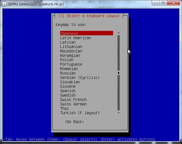The width and height of the screenshot is (182, 144).
Task: Select Latvian from the keymap list
Action: pyautogui.click(x=68, y=42)
